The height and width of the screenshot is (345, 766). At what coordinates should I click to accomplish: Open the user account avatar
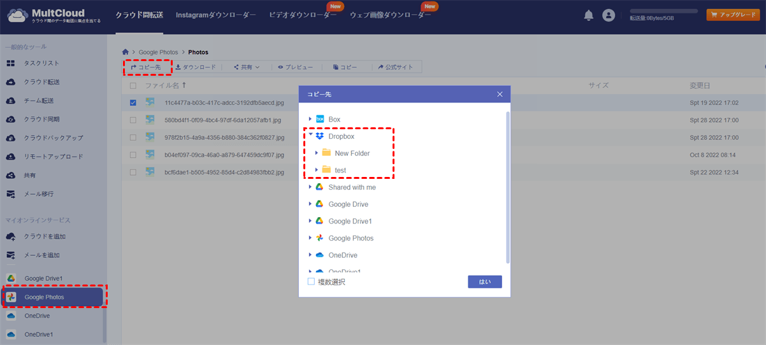coord(609,15)
